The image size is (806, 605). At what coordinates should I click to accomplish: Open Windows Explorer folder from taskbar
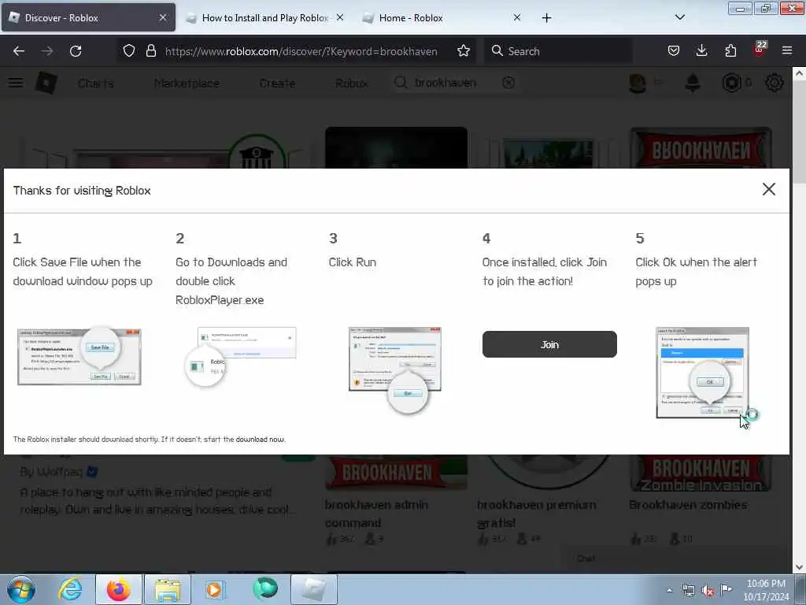coord(168,589)
